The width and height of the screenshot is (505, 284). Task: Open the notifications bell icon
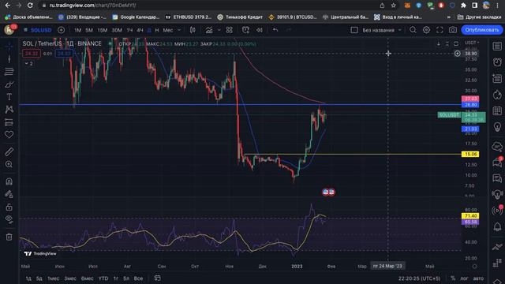pyautogui.click(x=497, y=226)
